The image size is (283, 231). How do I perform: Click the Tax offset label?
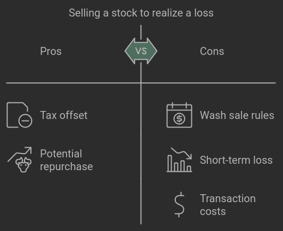[64, 115]
